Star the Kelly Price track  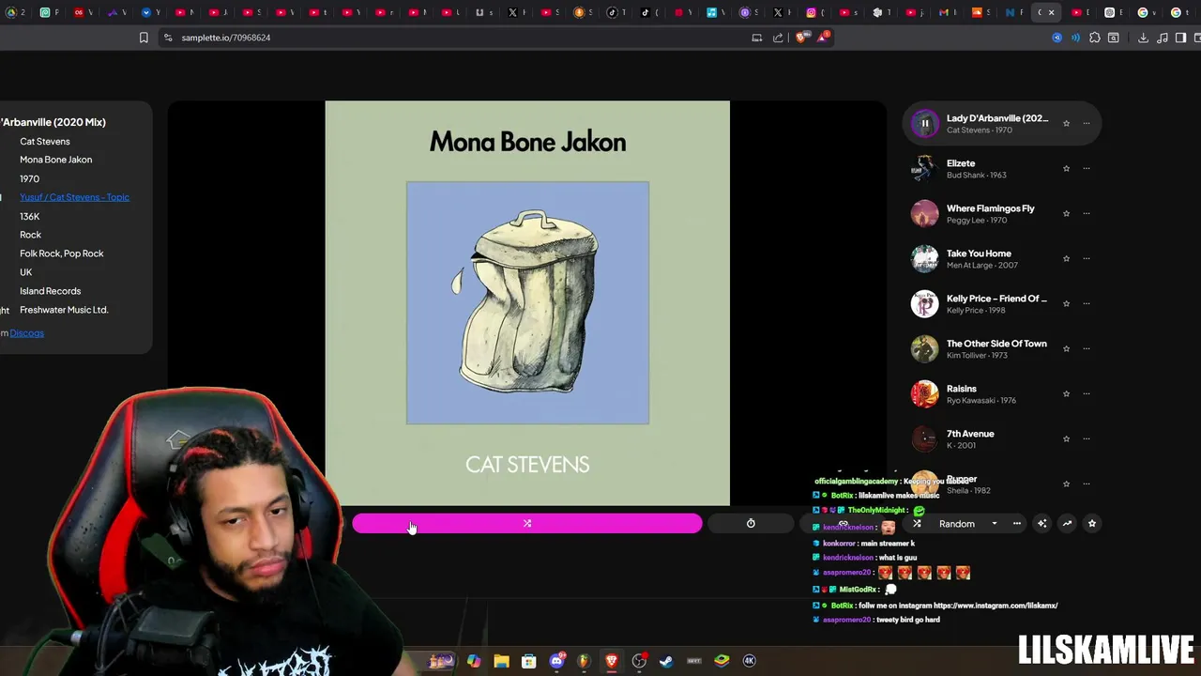[x=1066, y=303]
